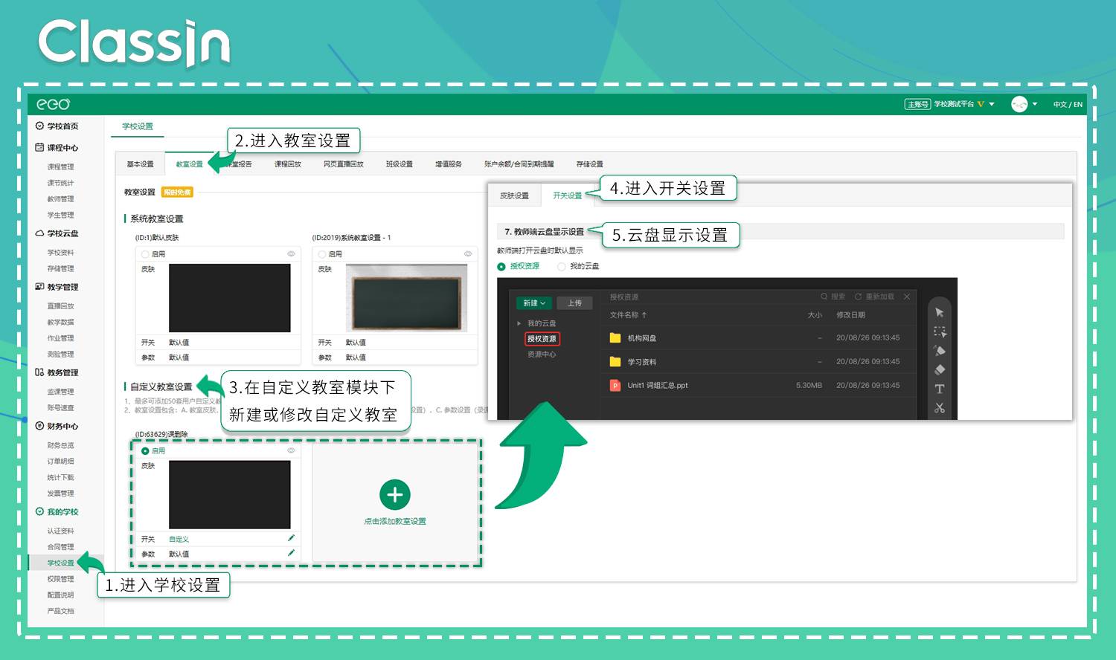Click the 重新加载 reload icon in preview
1116x660 pixels.
[x=858, y=297]
